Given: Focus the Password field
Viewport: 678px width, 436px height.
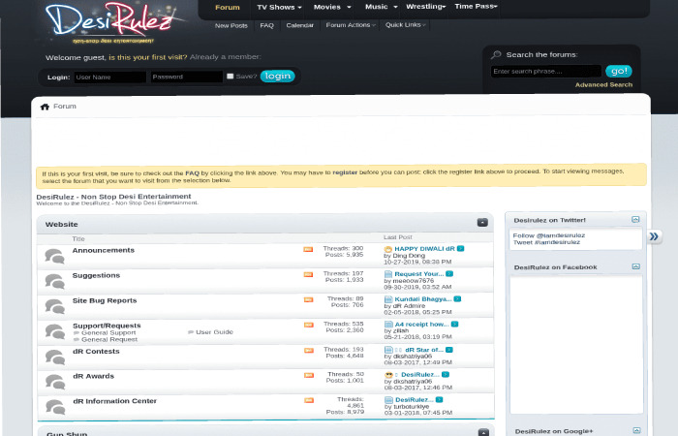Looking at the screenshot, I should 186,77.
